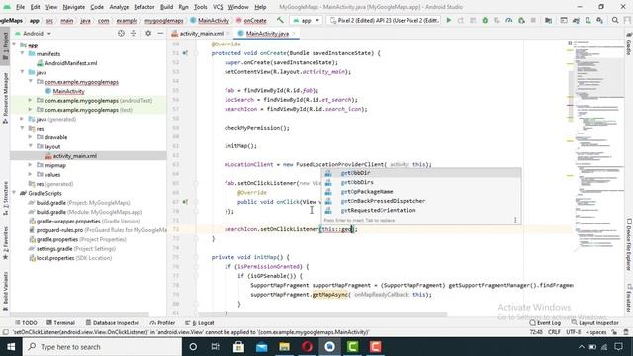
Task: Open the Gradle side panel tab
Action: click(629, 44)
